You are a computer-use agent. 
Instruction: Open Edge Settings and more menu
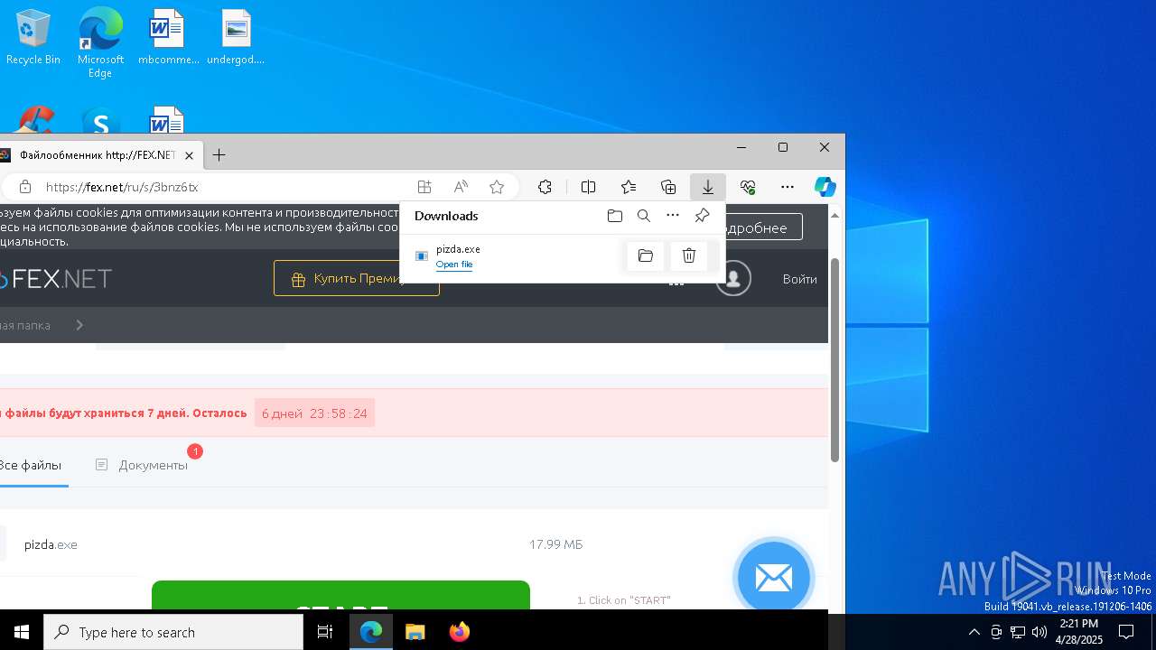click(x=788, y=187)
